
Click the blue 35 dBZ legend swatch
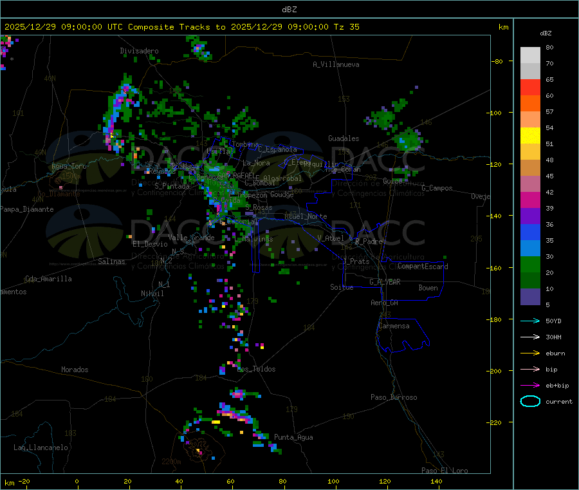pyautogui.click(x=530, y=232)
